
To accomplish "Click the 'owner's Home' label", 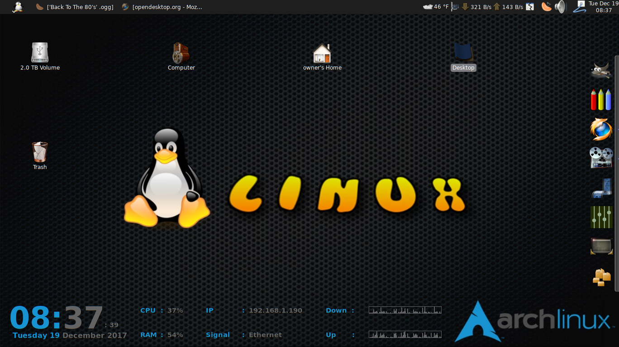I will (322, 68).
